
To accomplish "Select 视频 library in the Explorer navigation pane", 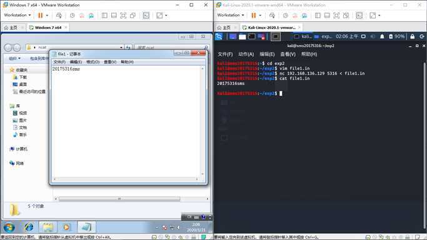I will pos(20,113).
